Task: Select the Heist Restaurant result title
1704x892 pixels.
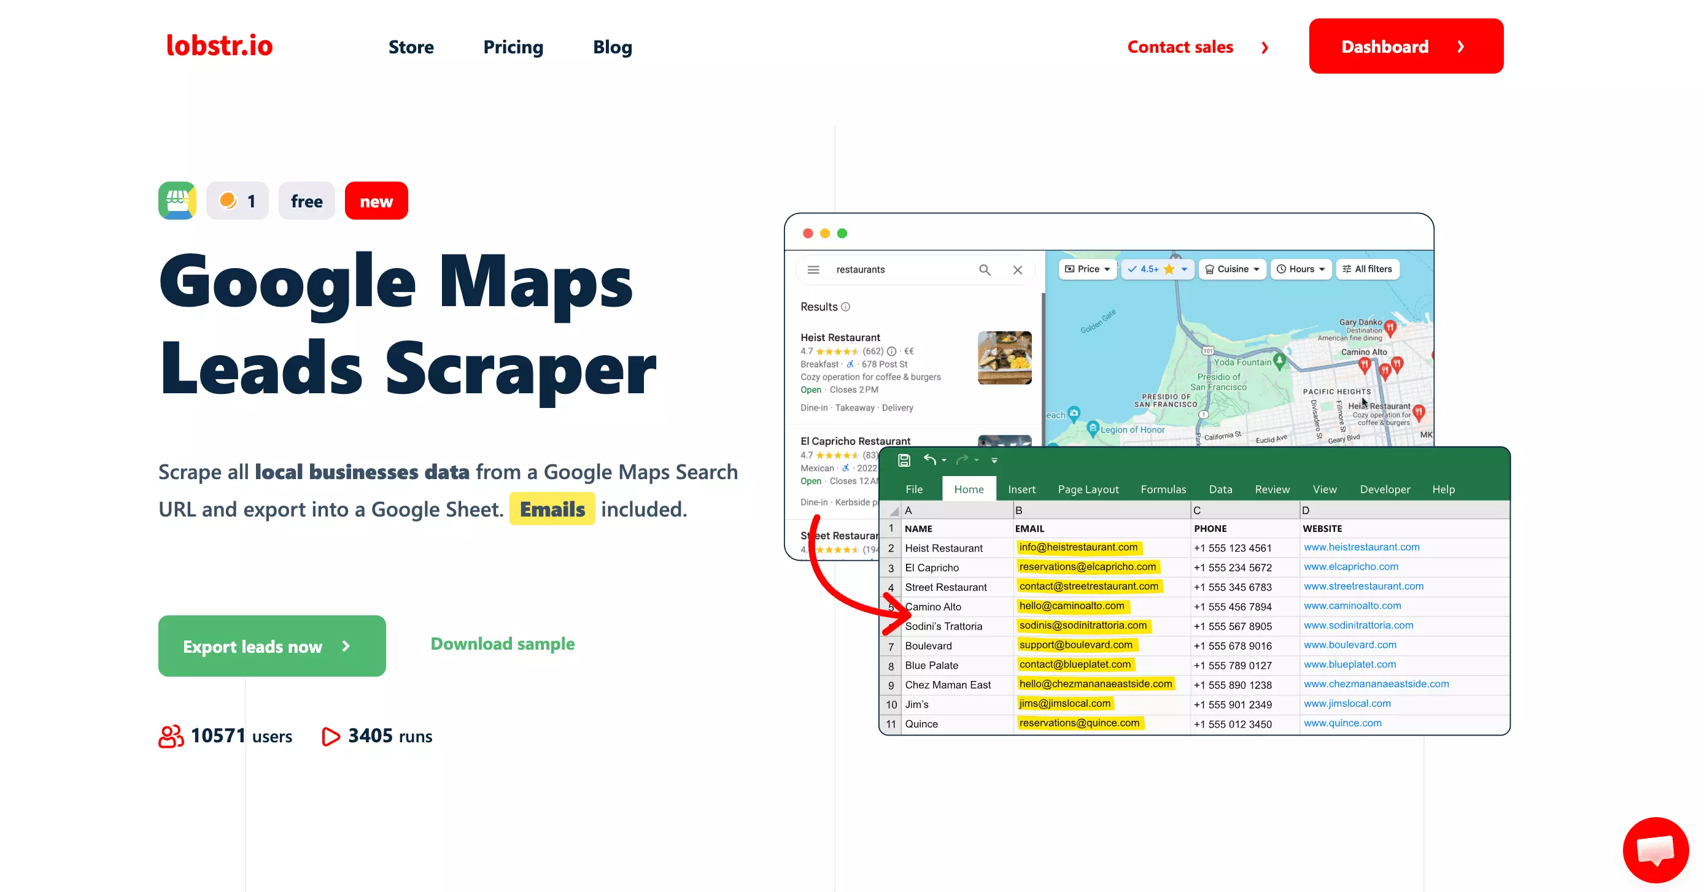Action: (840, 337)
